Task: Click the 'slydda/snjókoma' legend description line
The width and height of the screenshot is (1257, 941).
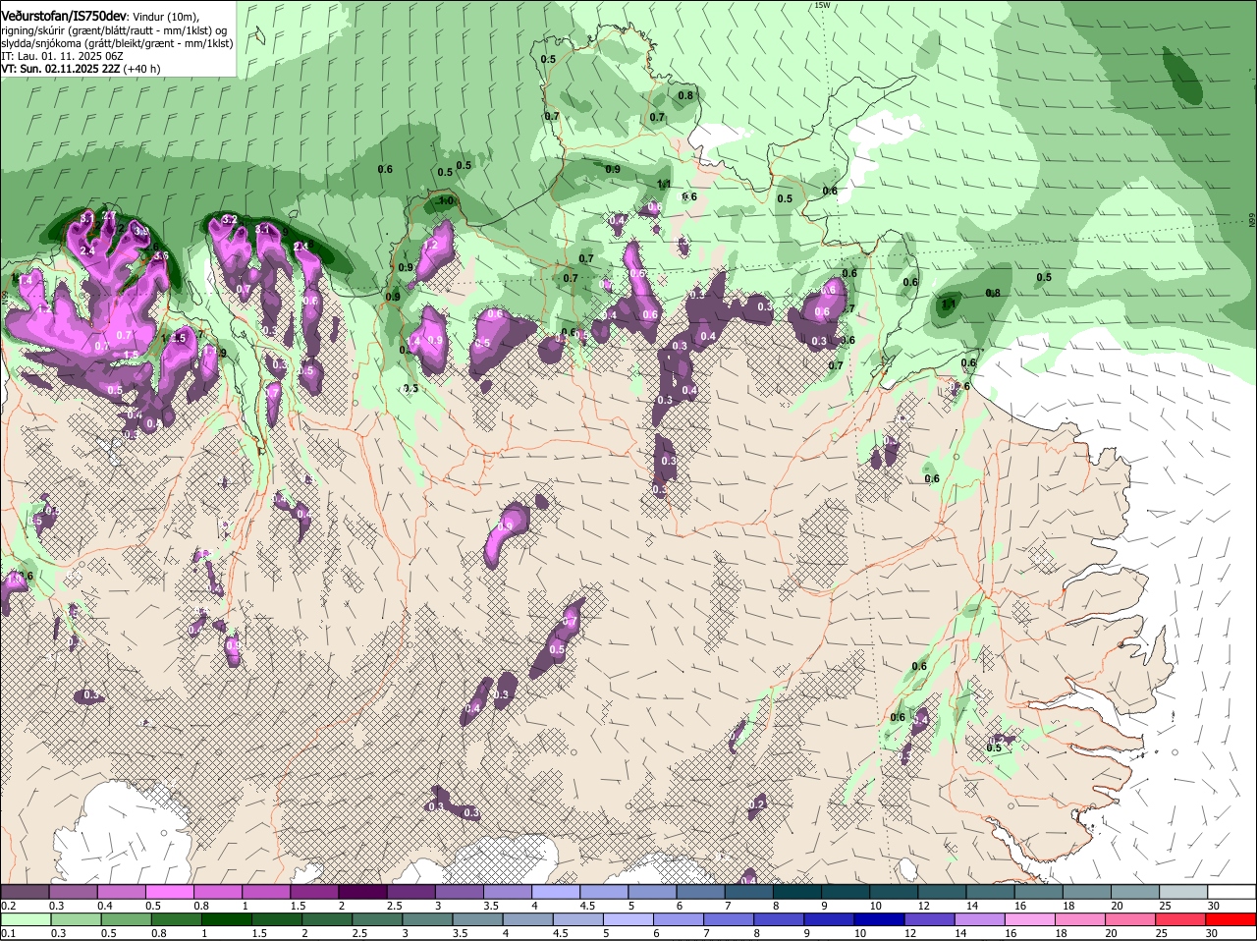Action: click(117, 43)
